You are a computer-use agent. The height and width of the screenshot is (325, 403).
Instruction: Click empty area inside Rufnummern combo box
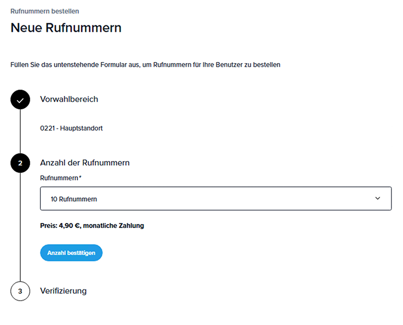[239, 199]
